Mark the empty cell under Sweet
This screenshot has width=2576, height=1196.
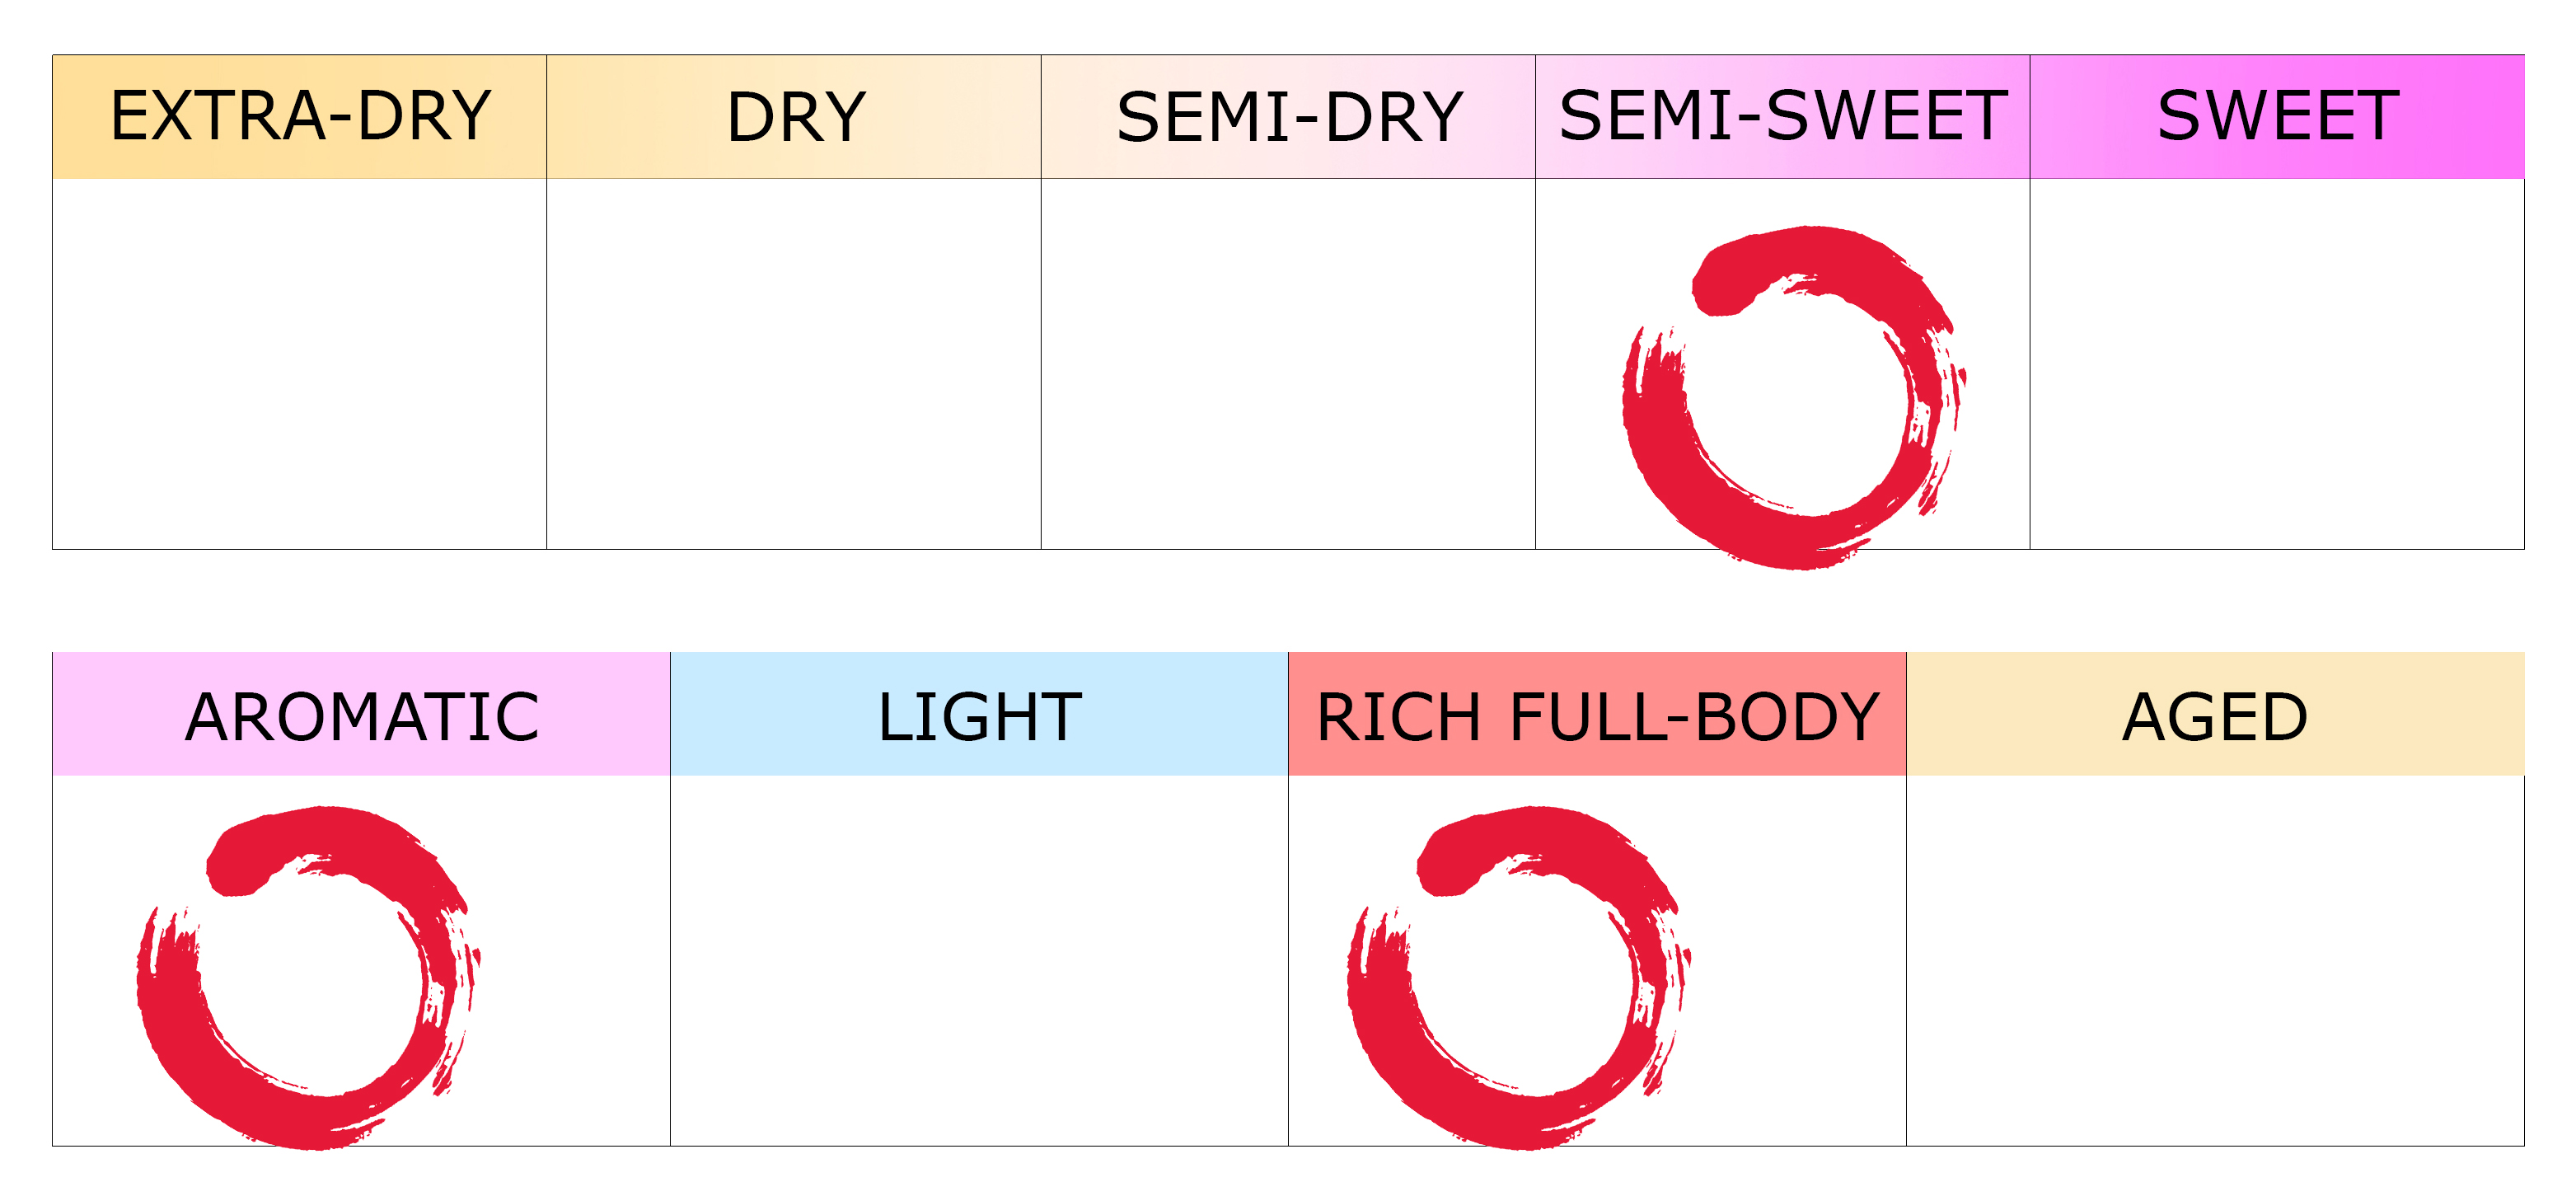click(2277, 364)
